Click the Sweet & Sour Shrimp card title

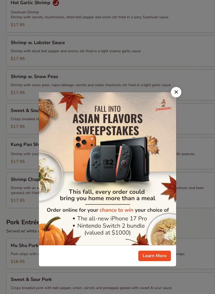coord(25,110)
